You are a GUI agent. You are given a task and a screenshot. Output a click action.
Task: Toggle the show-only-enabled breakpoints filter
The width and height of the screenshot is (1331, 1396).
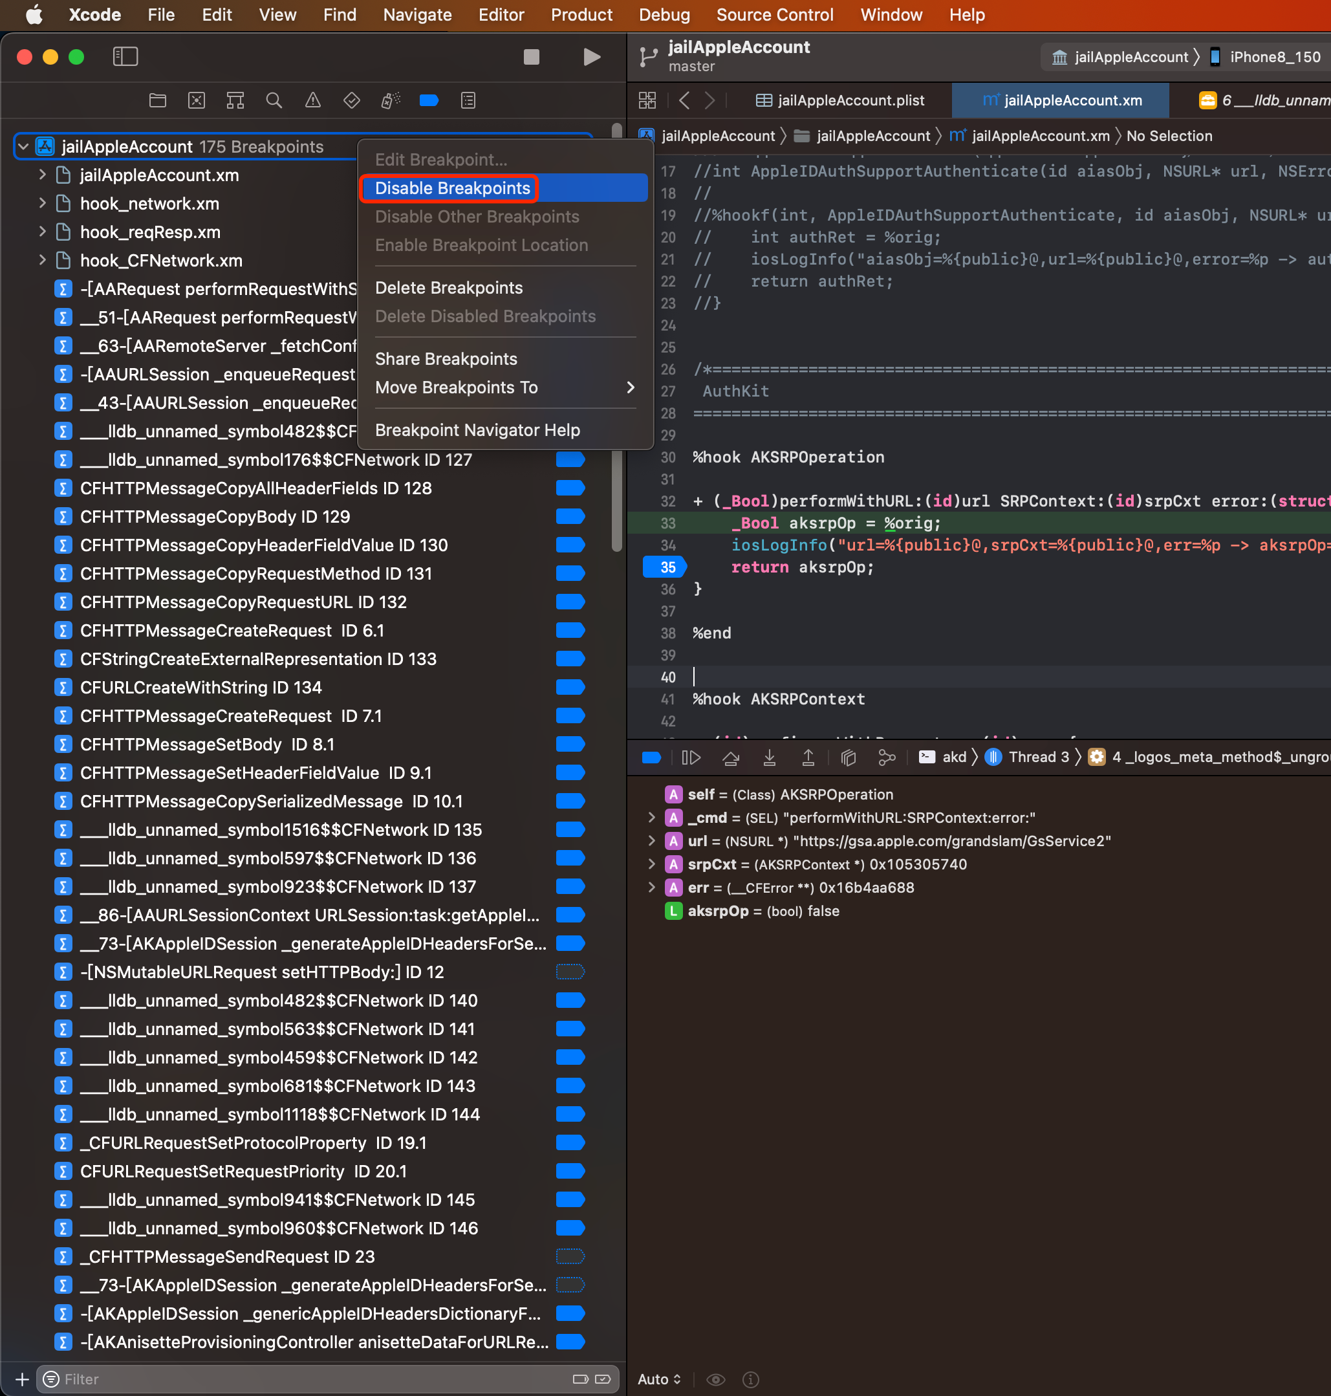tap(580, 1379)
